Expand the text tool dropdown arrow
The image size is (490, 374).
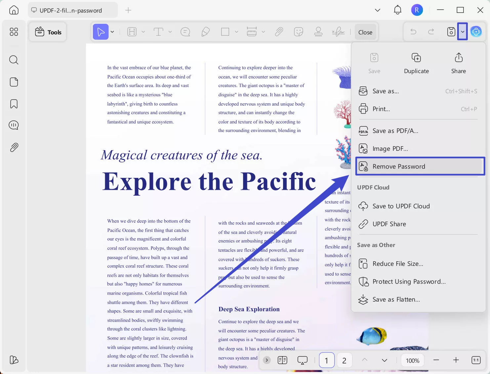coord(170,32)
